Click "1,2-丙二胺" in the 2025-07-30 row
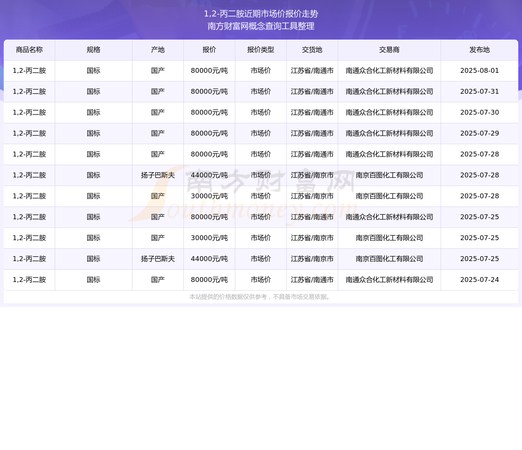The image size is (522, 450). (29, 112)
